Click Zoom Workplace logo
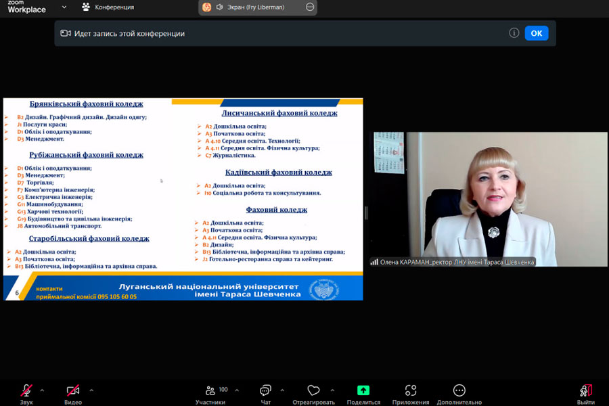 26,7
